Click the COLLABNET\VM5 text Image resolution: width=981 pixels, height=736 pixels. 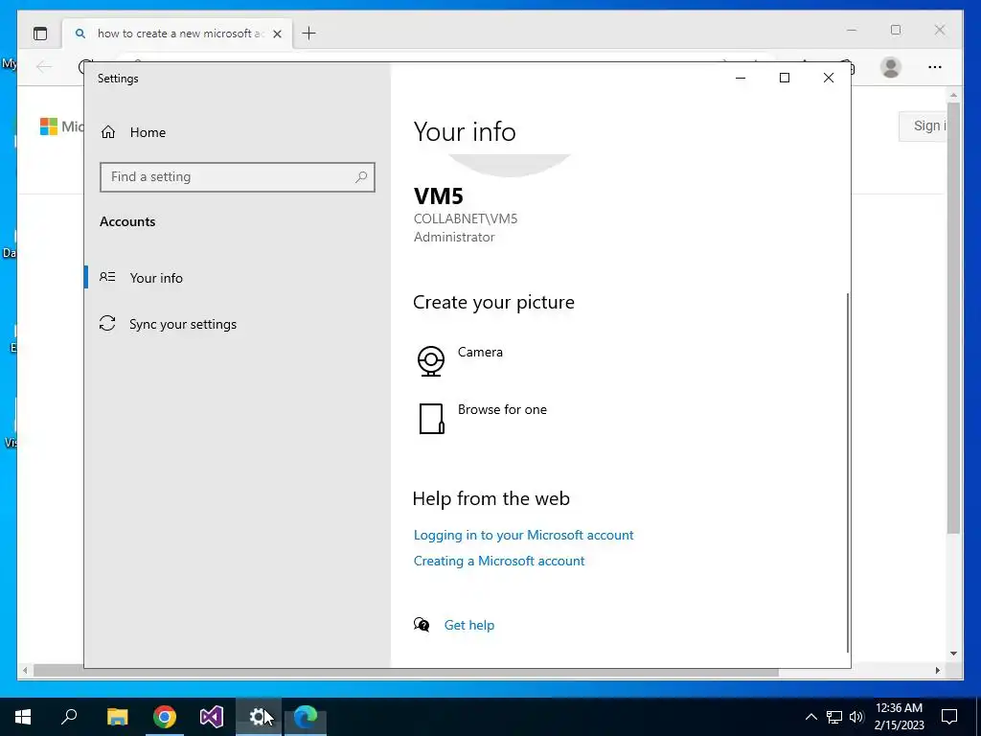(x=466, y=219)
